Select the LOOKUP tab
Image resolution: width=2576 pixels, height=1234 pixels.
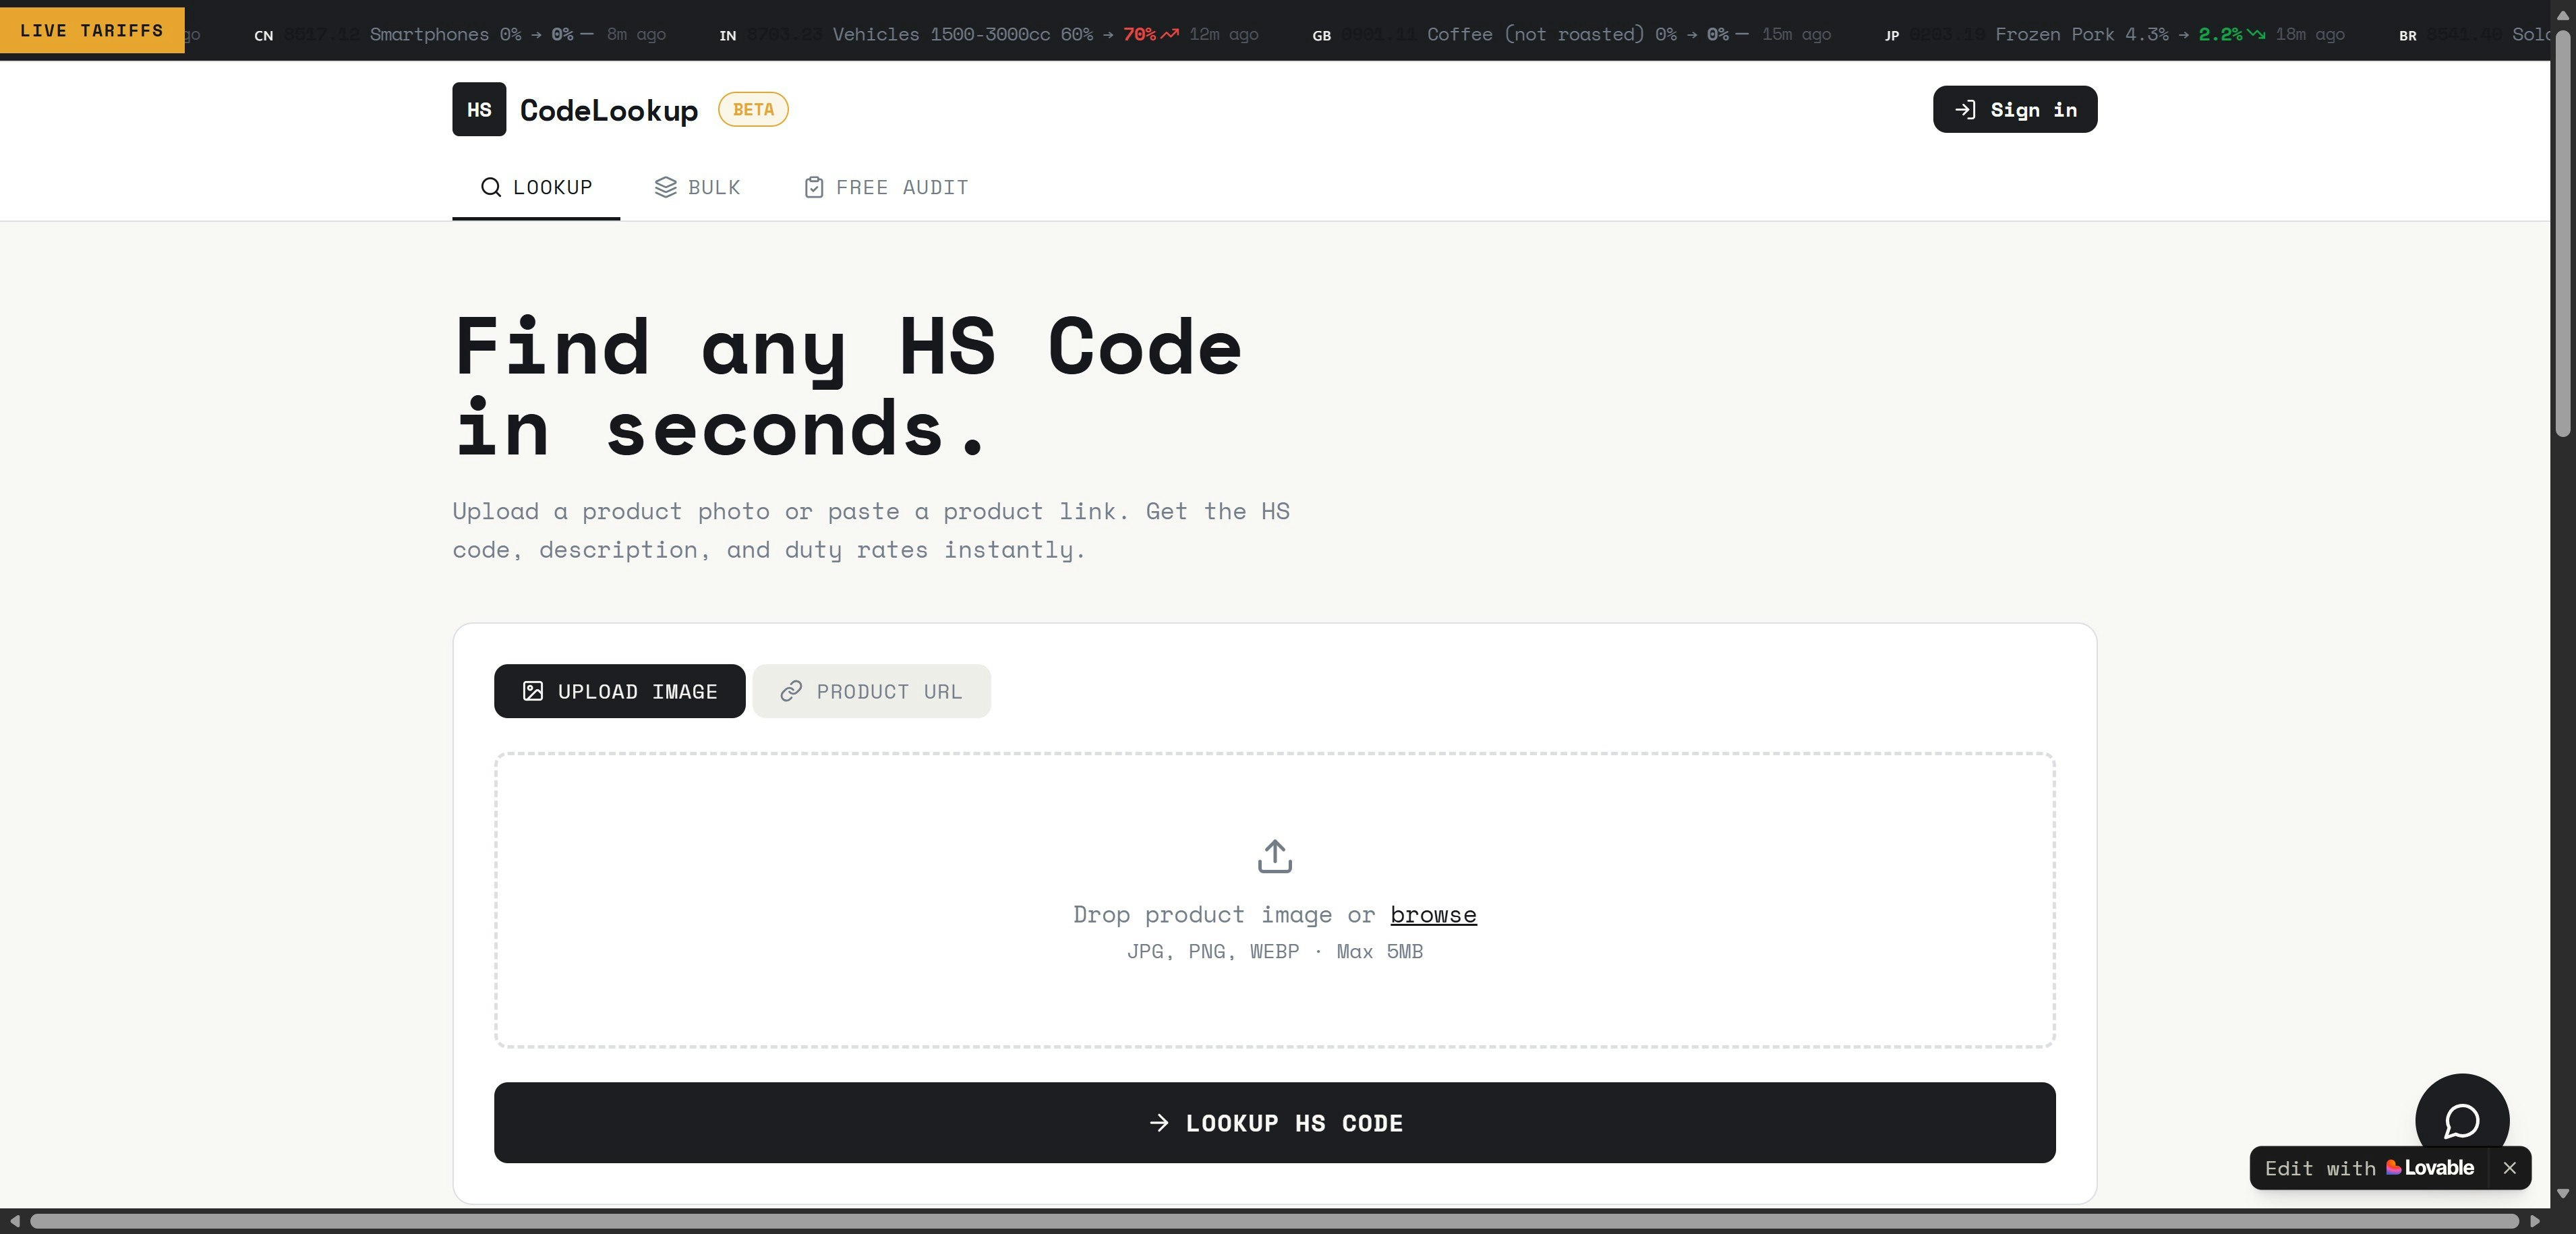pyautogui.click(x=536, y=187)
